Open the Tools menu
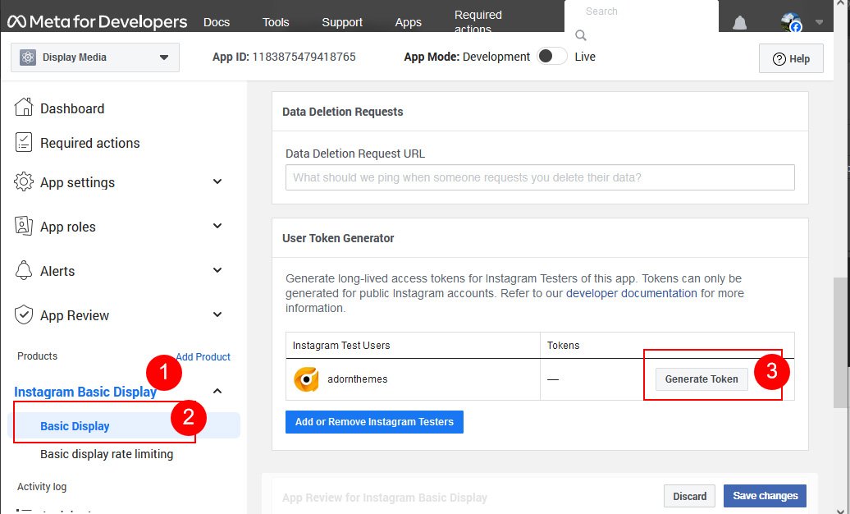850x514 pixels. click(x=276, y=22)
